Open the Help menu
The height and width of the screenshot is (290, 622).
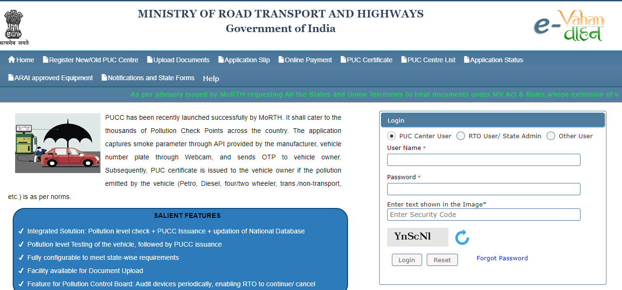point(211,78)
